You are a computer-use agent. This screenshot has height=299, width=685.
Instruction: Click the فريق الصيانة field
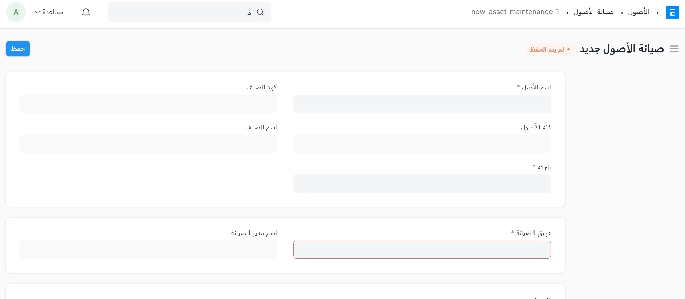pyautogui.click(x=422, y=250)
